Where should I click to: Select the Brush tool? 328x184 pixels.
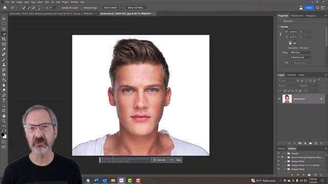[4, 59]
